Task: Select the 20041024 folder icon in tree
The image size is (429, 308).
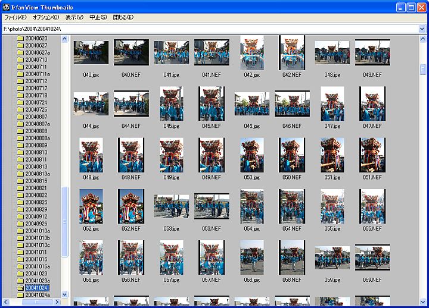Action: [20, 288]
